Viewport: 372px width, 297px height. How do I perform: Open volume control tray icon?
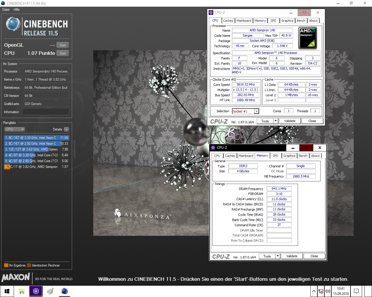(328, 291)
